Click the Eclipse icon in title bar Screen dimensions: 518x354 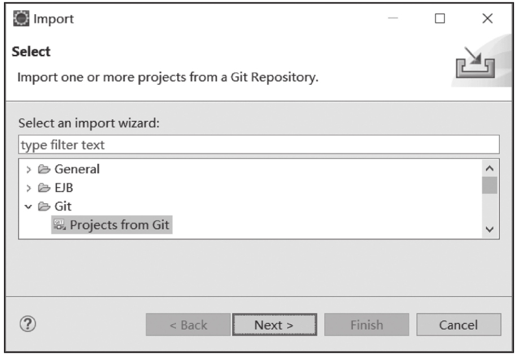coord(21,19)
